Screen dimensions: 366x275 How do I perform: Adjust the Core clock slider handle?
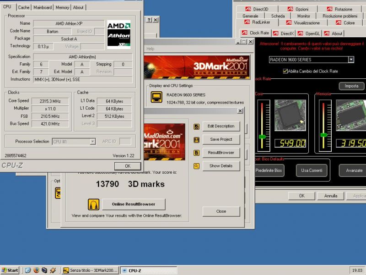click(262, 137)
